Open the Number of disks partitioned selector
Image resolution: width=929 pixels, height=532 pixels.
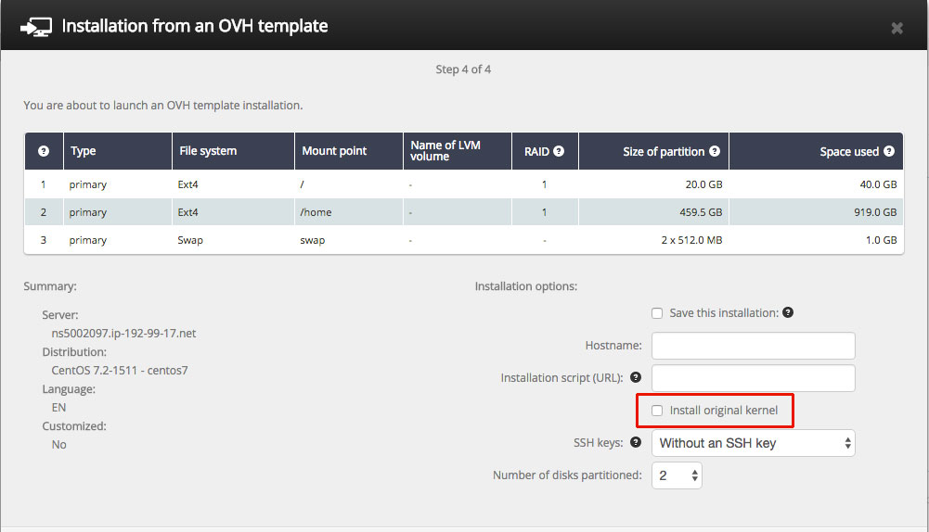pyautogui.click(x=677, y=475)
